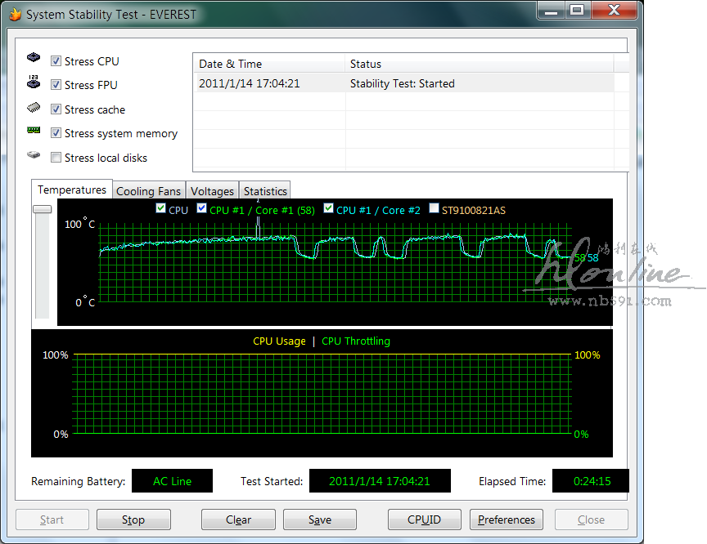Switch to the Statistics tab
The height and width of the screenshot is (544, 707).
click(265, 191)
